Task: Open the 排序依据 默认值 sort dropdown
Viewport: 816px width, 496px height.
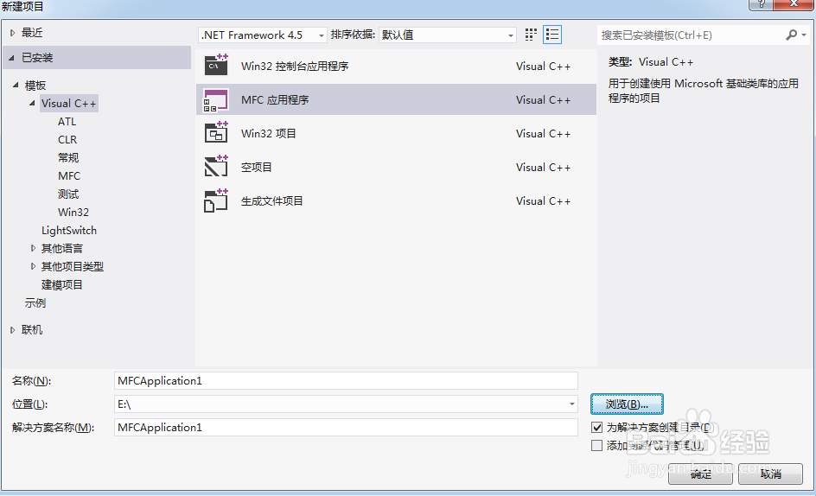Action: click(448, 35)
